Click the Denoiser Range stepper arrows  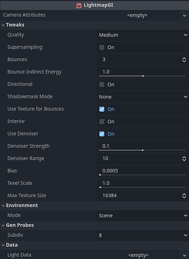pos(184,159)
